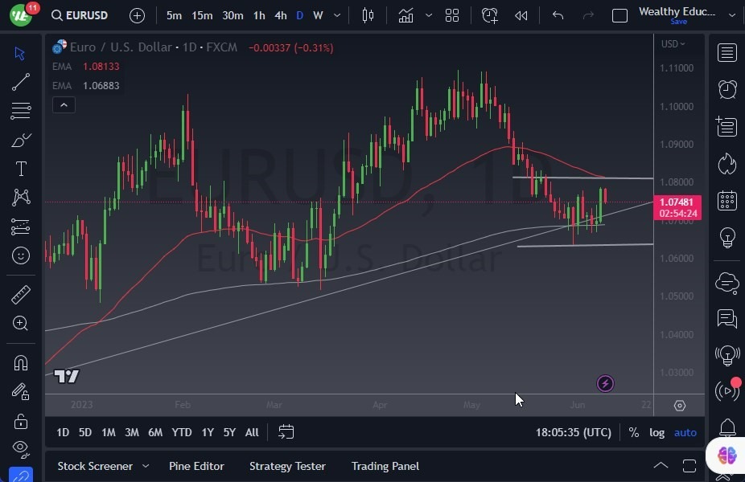Collapse the indicator legend caret
This screenshot has width=745, height=482.
[64, 104]
